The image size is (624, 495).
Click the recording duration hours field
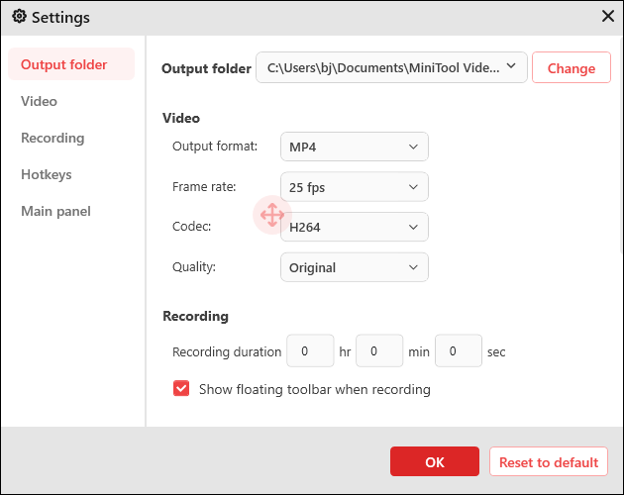[x=310, y=351]
